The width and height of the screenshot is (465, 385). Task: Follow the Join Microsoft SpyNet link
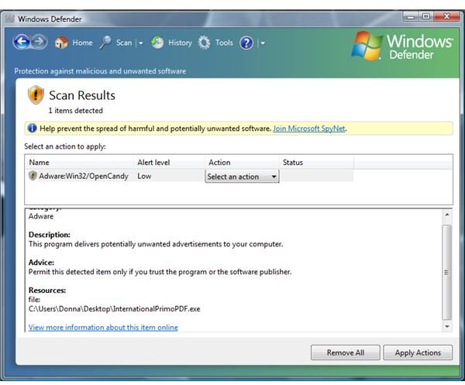coord(308,129)
